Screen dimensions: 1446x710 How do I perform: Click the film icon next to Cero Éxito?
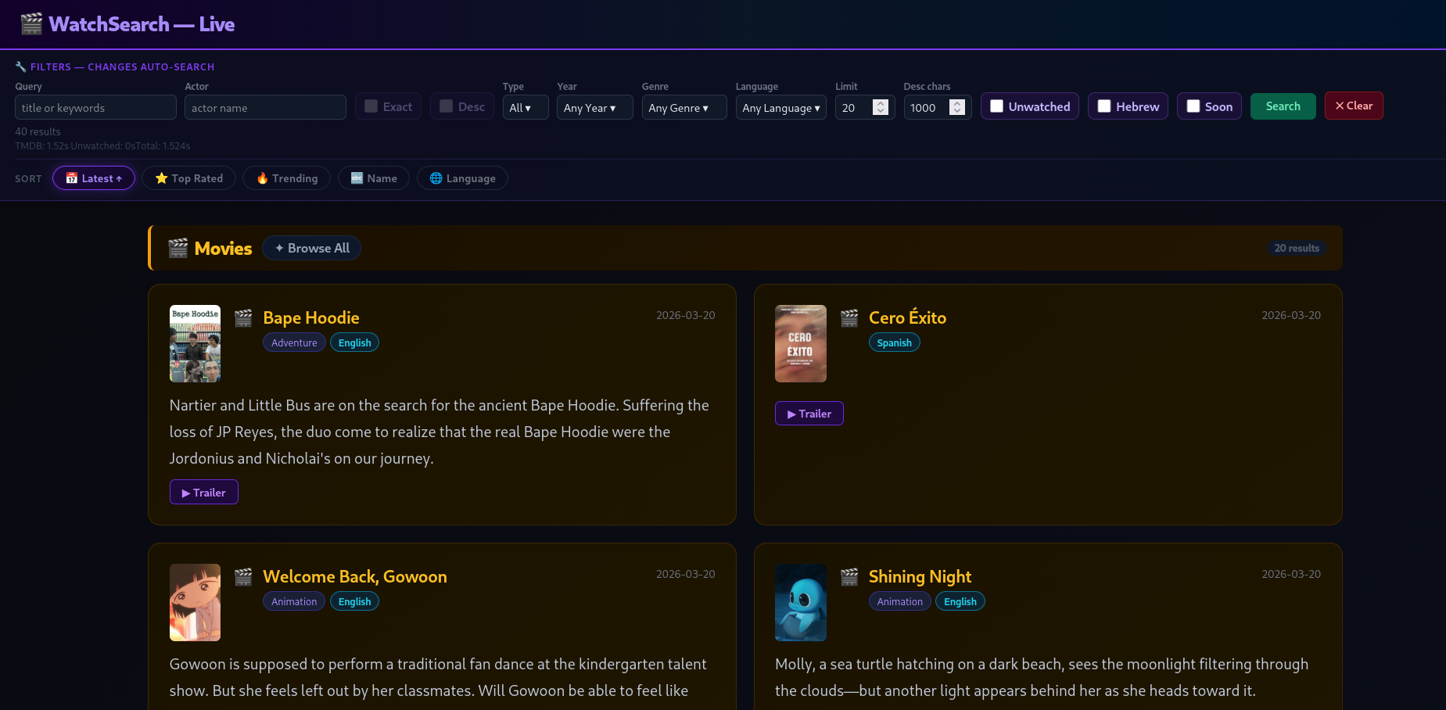point(849,317)
